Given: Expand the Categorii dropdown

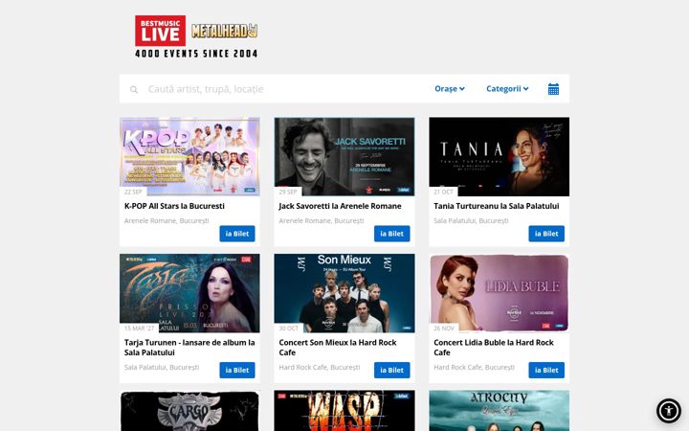Looking at the screenshot, I should [x=507, y=89].
